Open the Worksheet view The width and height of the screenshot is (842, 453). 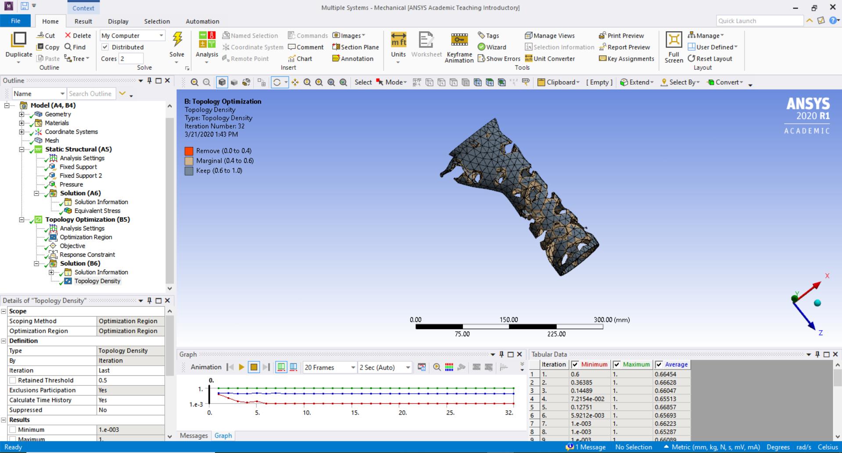(x=426, y=44)
